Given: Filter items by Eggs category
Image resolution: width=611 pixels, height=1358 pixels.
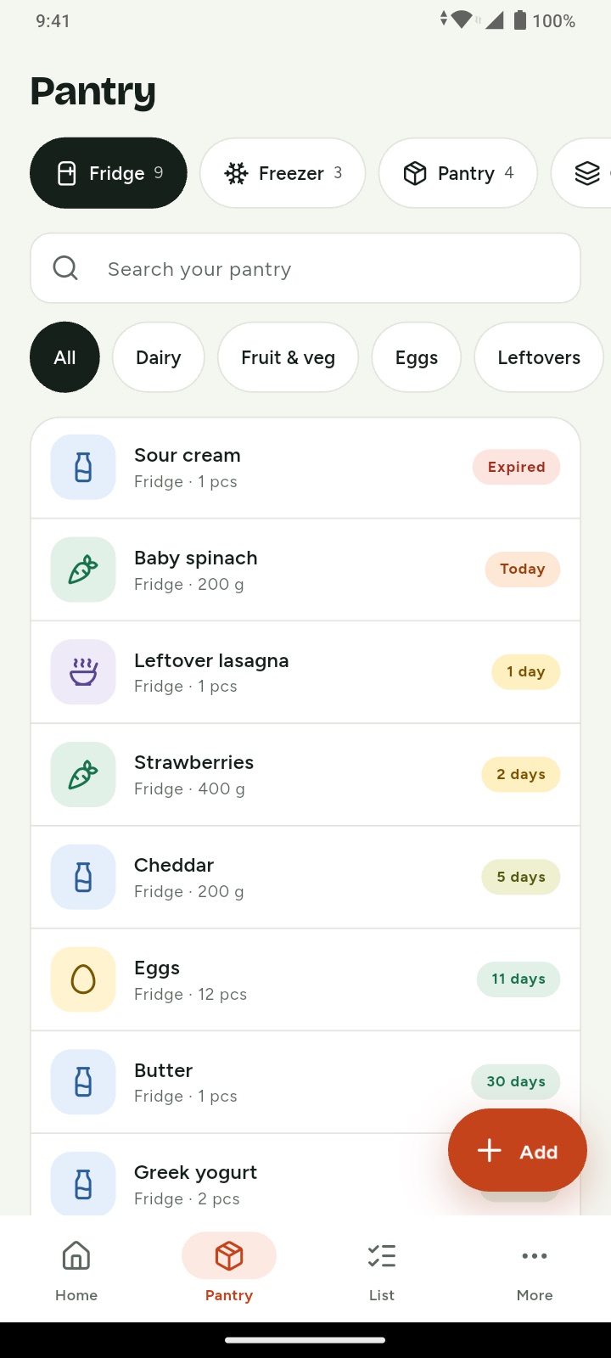Looking at the screenshot, I should point(417,357).
